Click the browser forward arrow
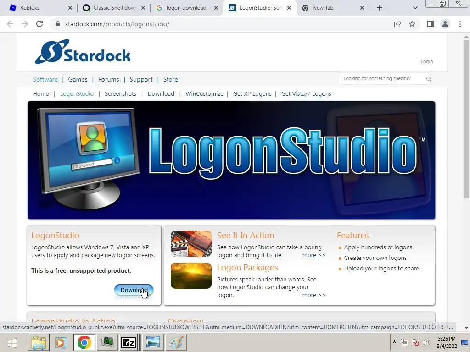470x352 pixels. [25, 24]
